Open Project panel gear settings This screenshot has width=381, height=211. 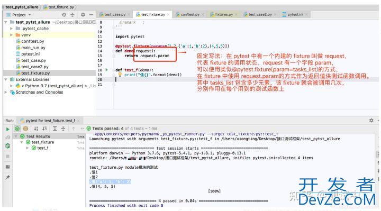(x=83, y=15)
